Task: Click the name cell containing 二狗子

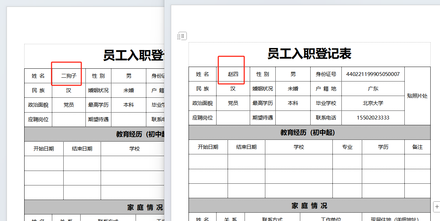Action: tap(68, 76)
